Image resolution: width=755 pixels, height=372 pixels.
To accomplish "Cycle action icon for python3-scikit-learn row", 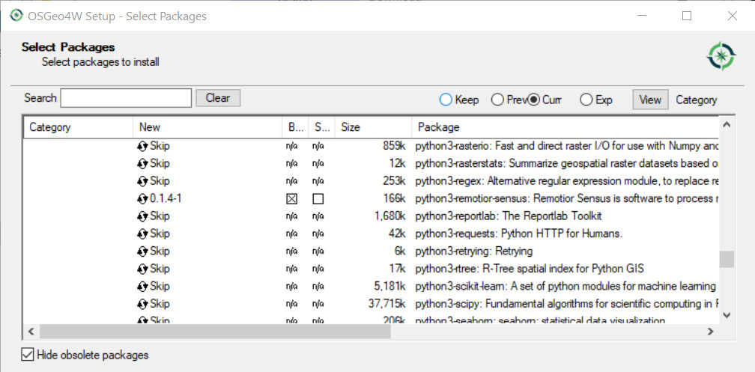I will tap(142, 287).
